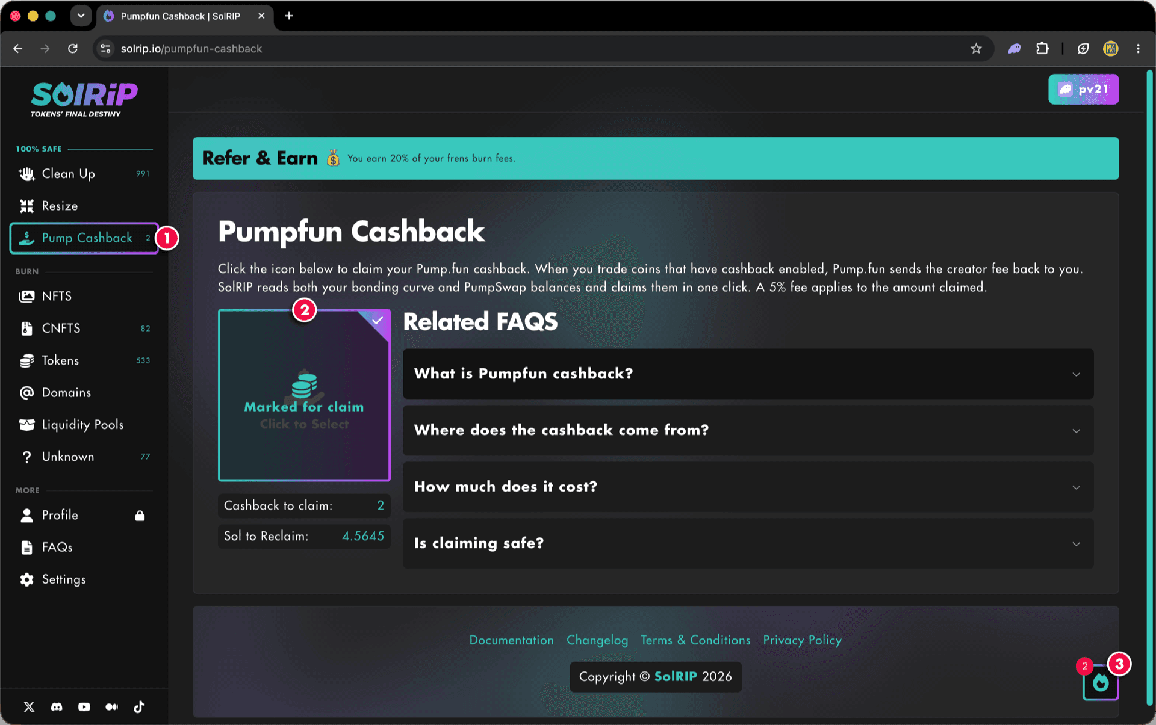
Task: Open the Settings sidebar item
Action: 84,579
